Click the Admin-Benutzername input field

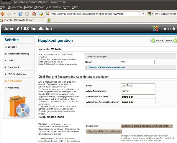tap(138, 91)
